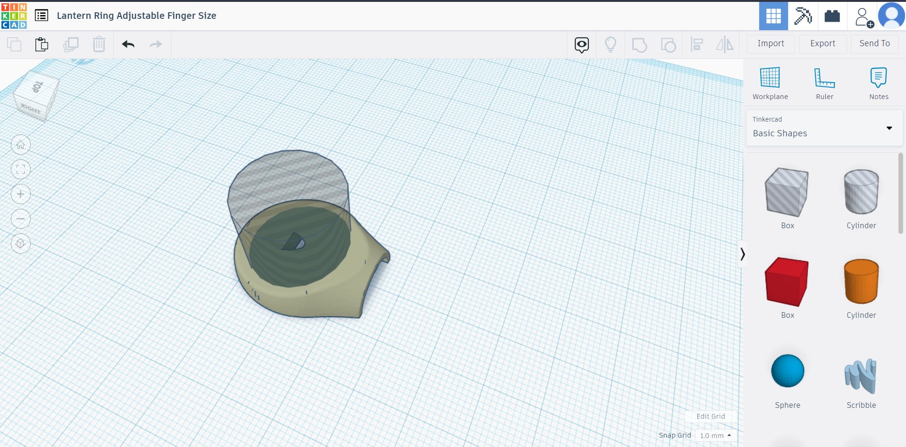Switch to Block (Minecraft) view
Image resolution: width=906 pixels, height=447 pixels.
coord(803,16)
